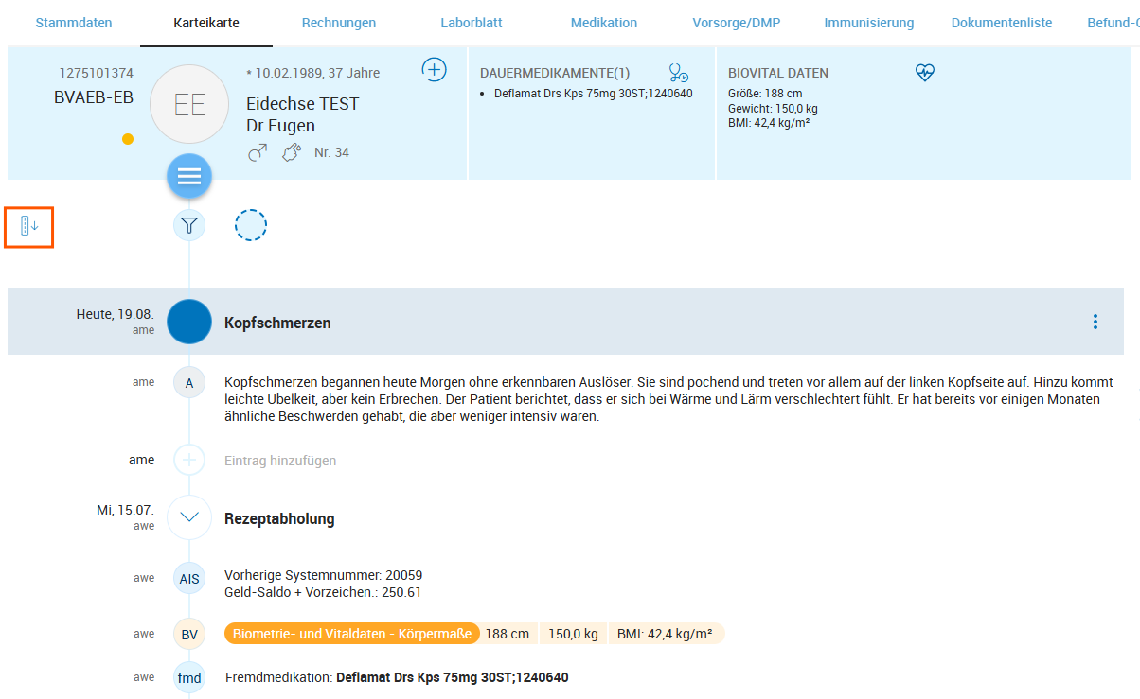Click the funnel filter icon
Image resolution: width=1140 pixels, height=699 pixels.
pos(189,225)
